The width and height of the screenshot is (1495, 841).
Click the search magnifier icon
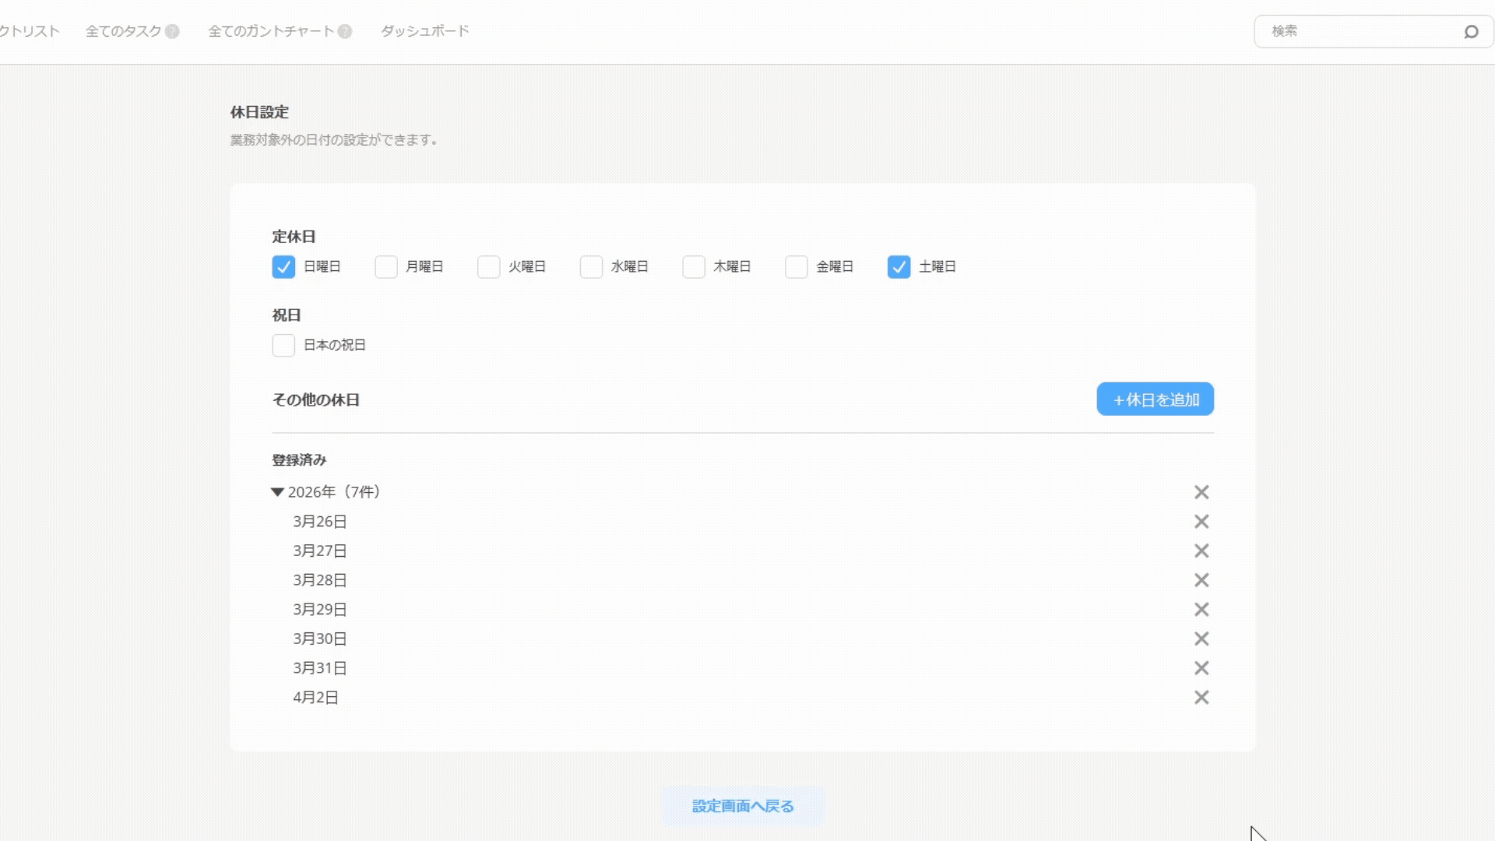(x=1471, y=32)
